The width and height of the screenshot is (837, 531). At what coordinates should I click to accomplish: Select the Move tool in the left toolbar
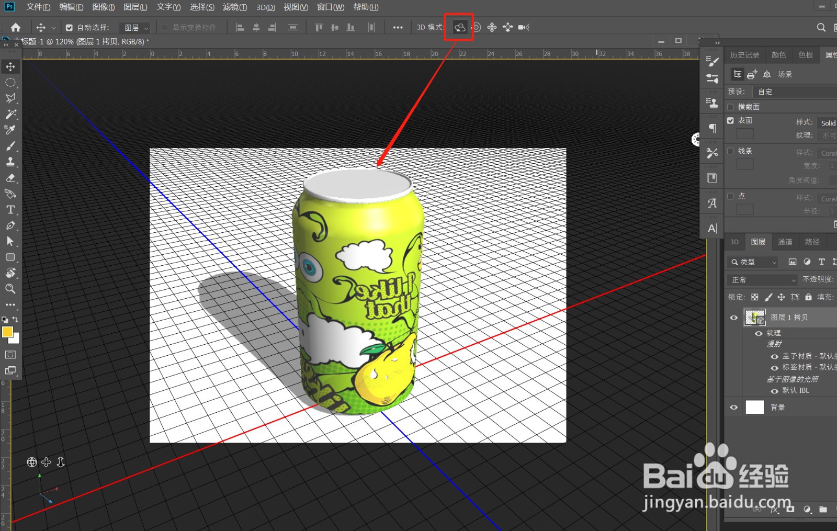[x=10, y=66]
